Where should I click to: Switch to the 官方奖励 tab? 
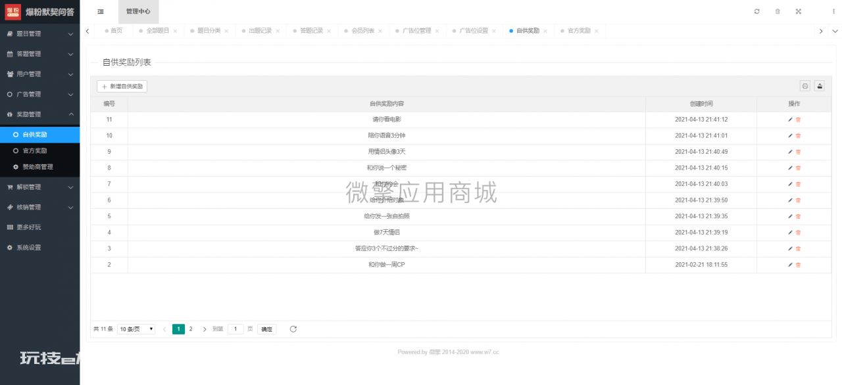(x=579, y=32)
